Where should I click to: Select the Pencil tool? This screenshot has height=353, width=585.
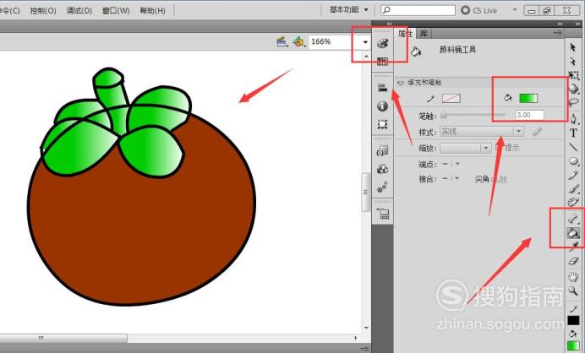tap(573, 175)
